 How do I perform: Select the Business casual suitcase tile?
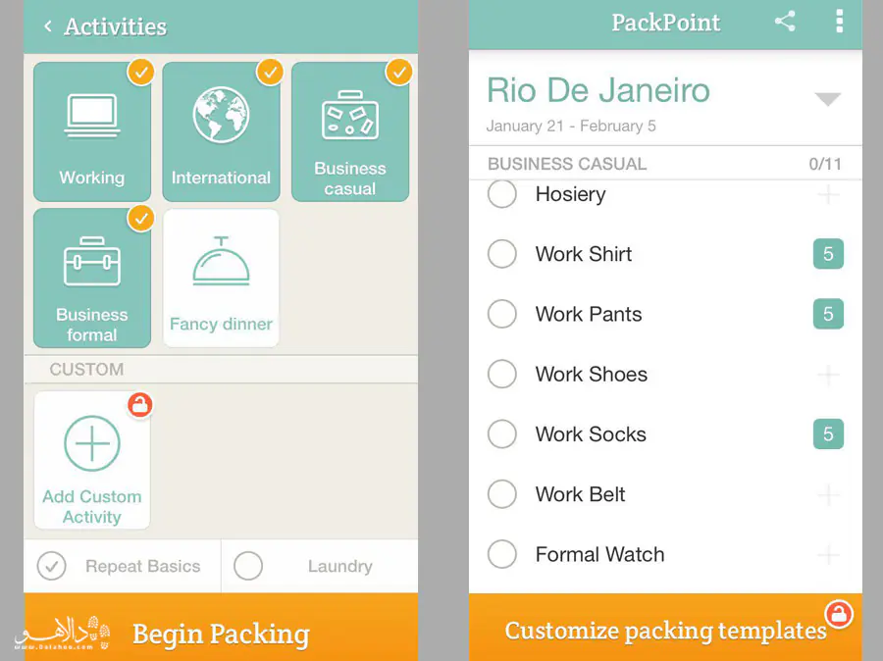pos(349,131)
